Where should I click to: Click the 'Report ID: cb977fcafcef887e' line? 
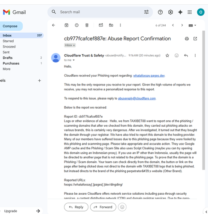tap(83, 116)
